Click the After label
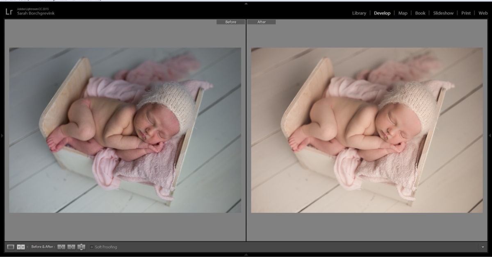The image size is (492, 257). pos(262,22)
